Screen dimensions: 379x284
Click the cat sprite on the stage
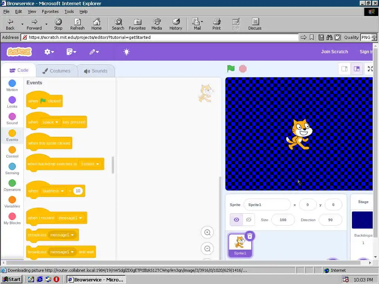pos(299,134)
